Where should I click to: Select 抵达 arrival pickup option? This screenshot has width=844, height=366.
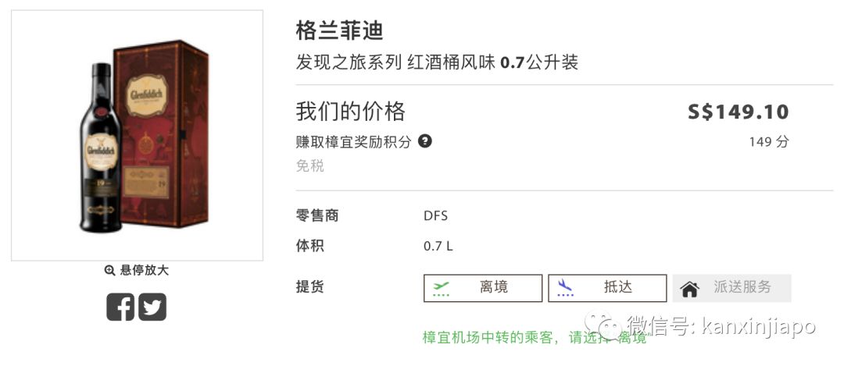pos(607,288)
